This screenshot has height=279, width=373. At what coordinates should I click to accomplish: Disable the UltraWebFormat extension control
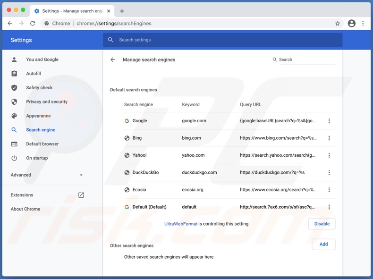pos(322,224)
